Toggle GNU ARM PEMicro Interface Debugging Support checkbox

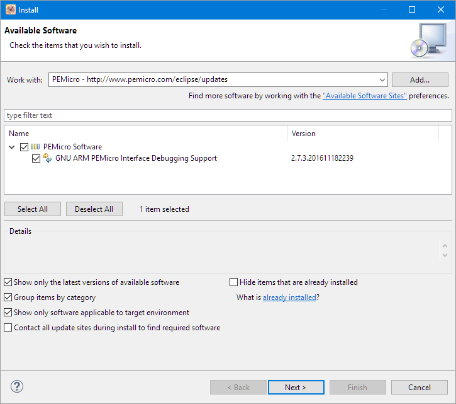coord(36,158)
